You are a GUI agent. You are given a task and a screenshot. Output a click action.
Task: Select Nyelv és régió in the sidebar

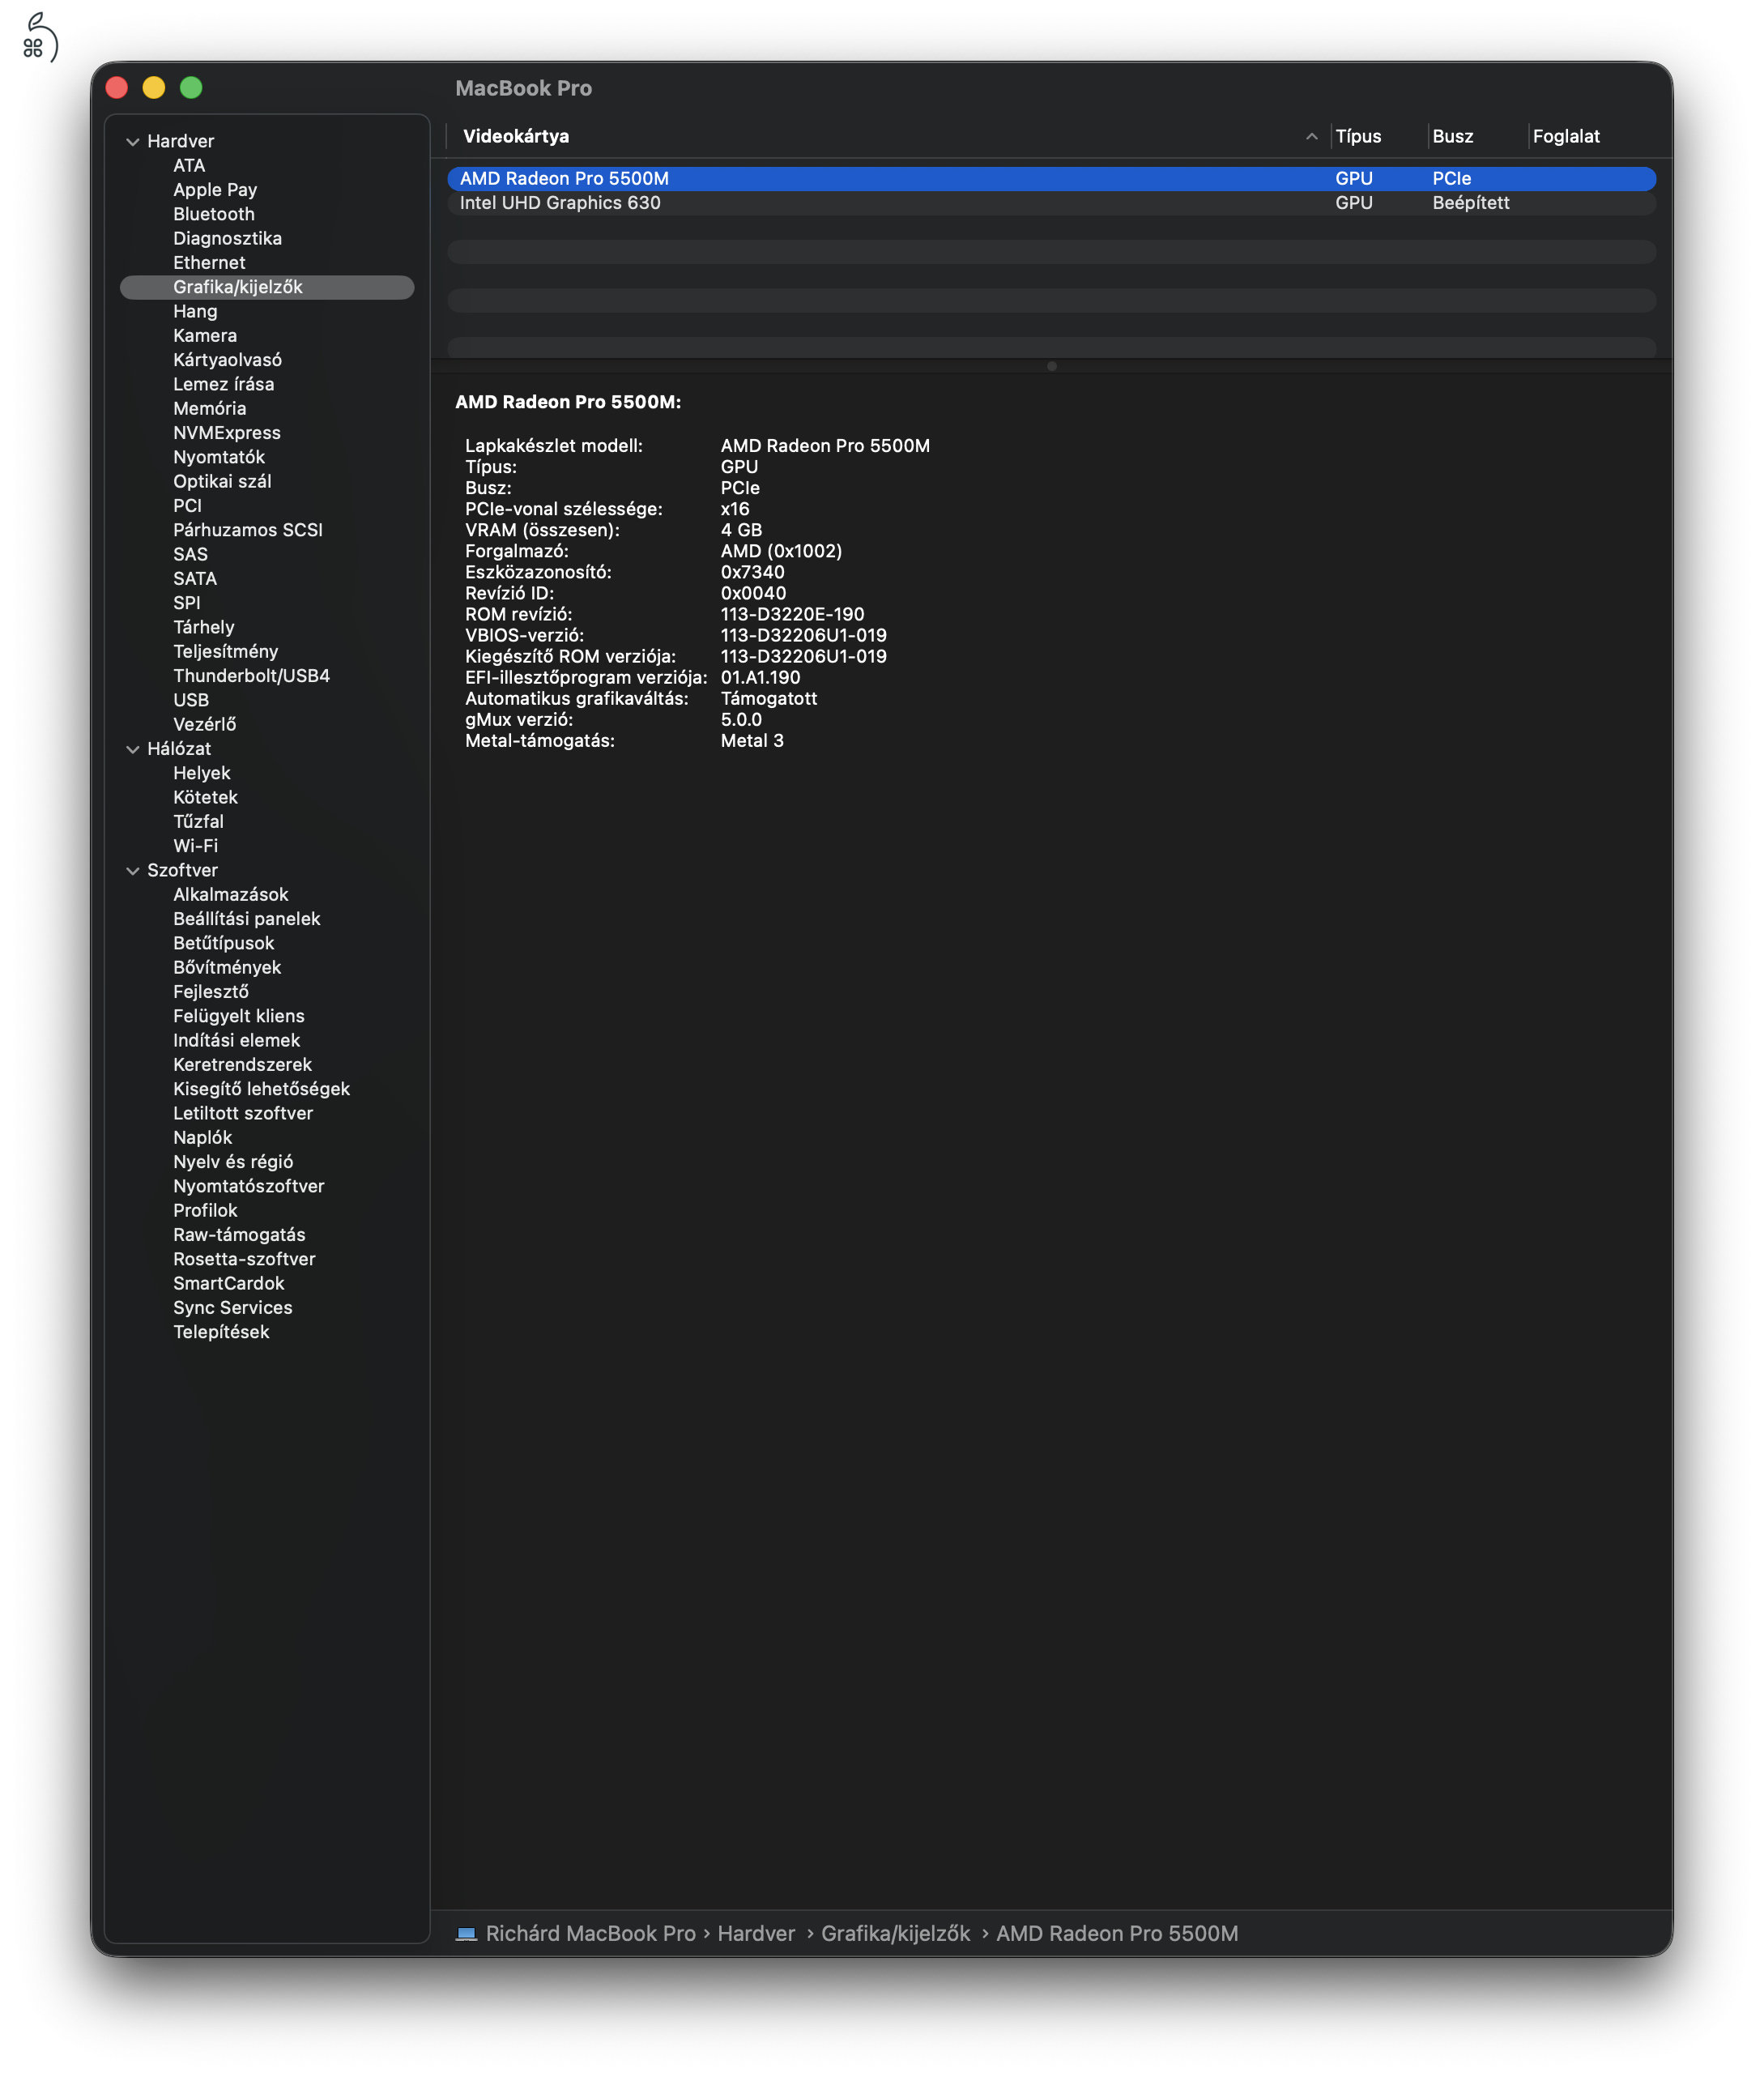[x=233, y=1162]
